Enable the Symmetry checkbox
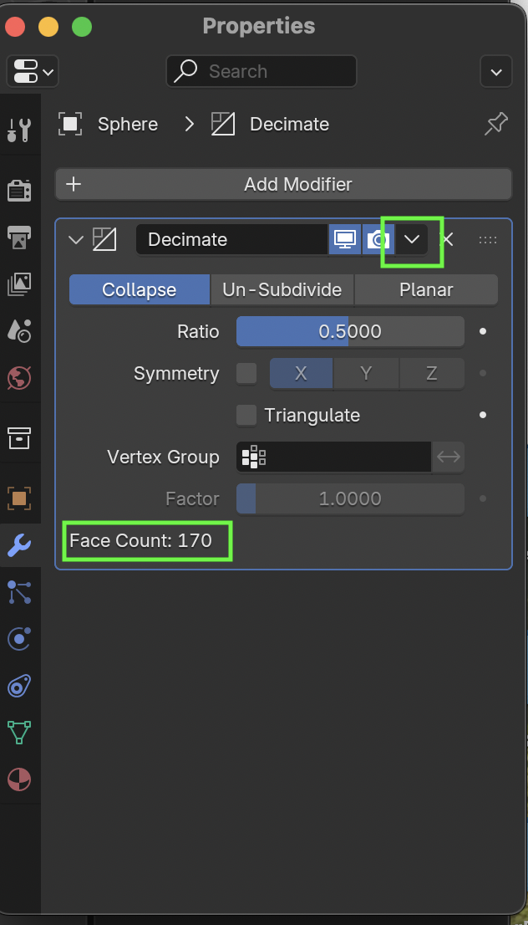Screen dimensions: 528x925 click(246, 374)
